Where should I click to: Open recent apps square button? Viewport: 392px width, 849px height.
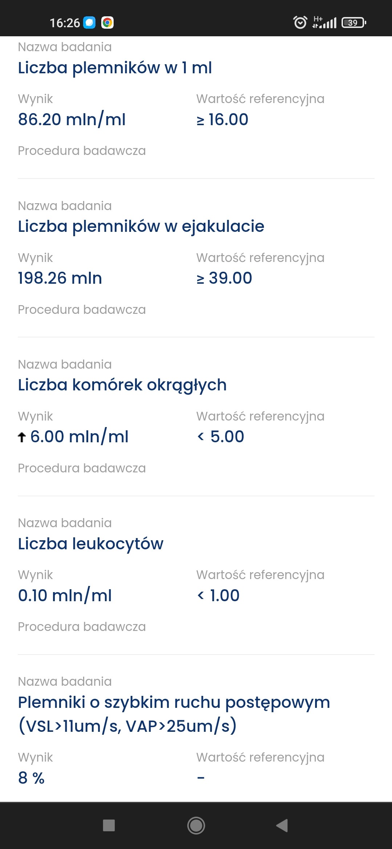click(x=109, y=825)
